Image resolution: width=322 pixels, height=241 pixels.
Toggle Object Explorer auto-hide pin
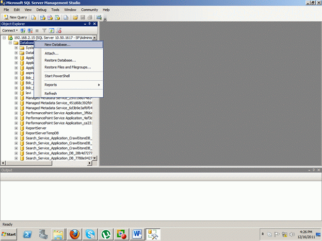(x=90, y=24)
